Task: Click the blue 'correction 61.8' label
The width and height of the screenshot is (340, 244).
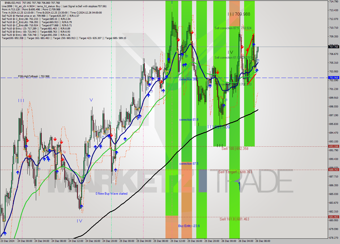Action: click(x=189, y=120)
